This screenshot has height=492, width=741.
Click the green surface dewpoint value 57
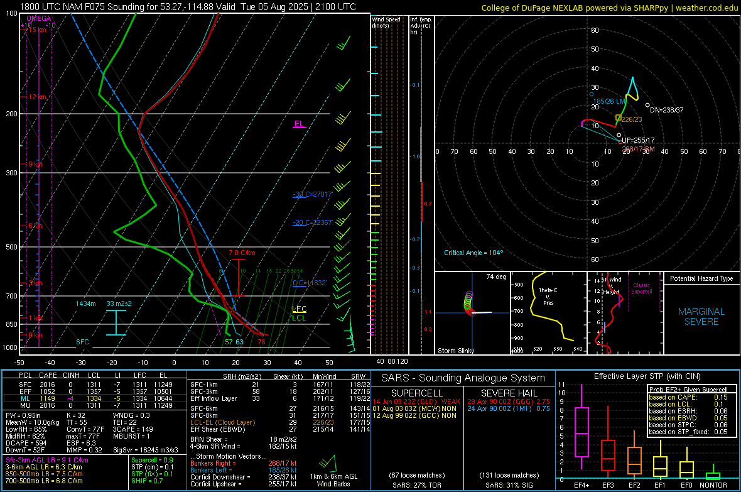point(229,342)
